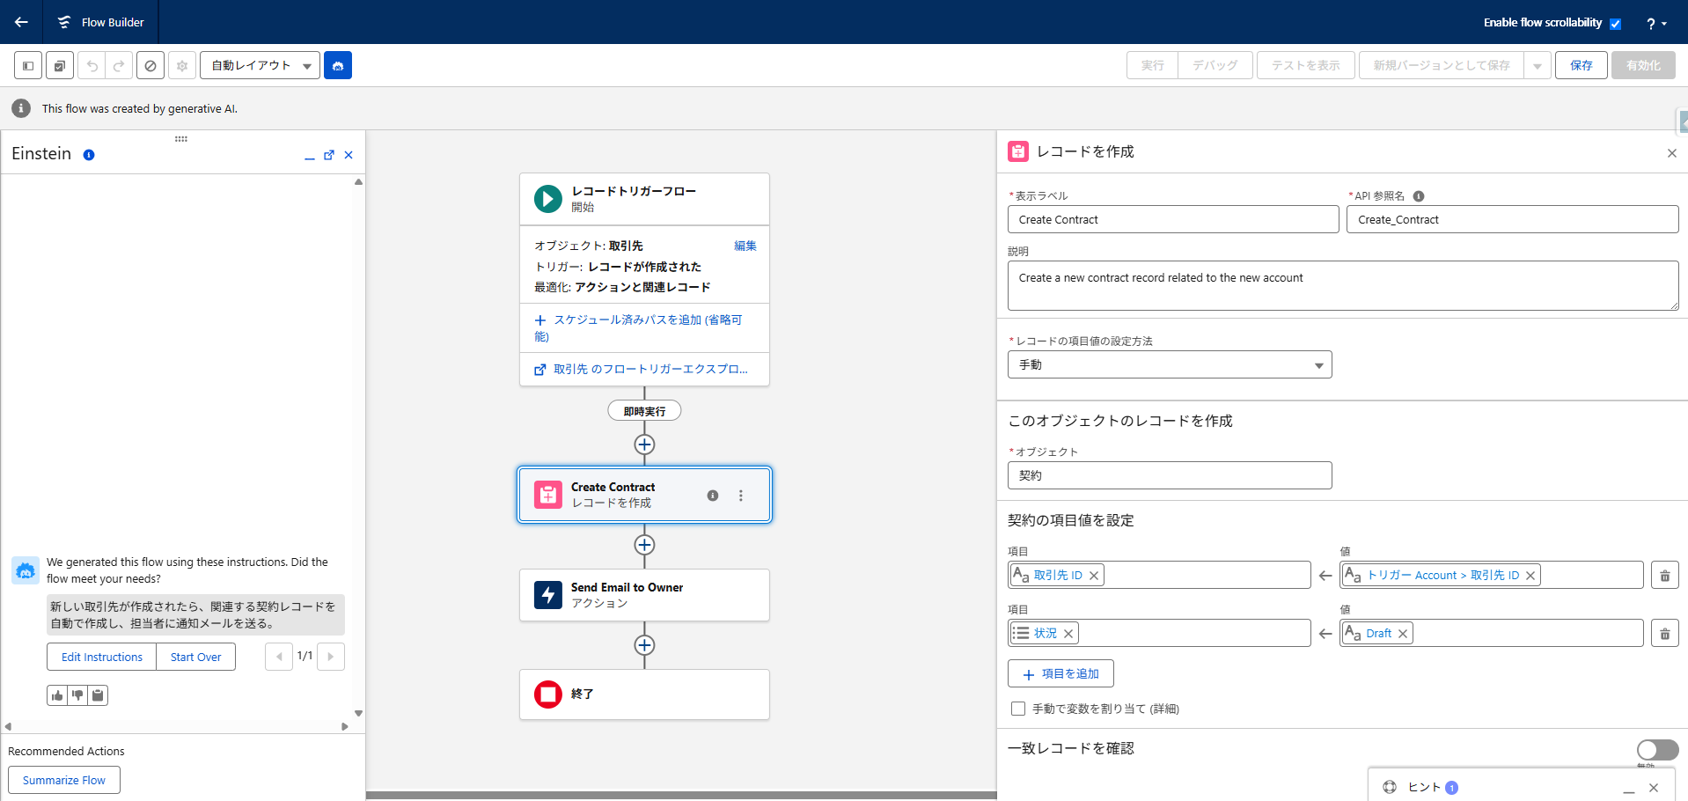Image resolution: width=1688 pixels, height=801 pixels.
Task: Toggle the left toolbox panel icon
Action: [x=28, y=65]
